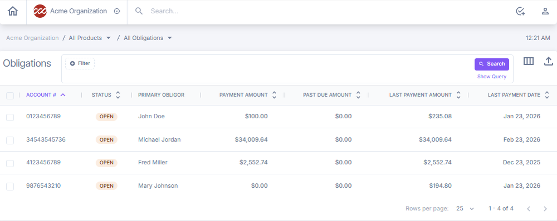Go to the home icon

(13, 11)
